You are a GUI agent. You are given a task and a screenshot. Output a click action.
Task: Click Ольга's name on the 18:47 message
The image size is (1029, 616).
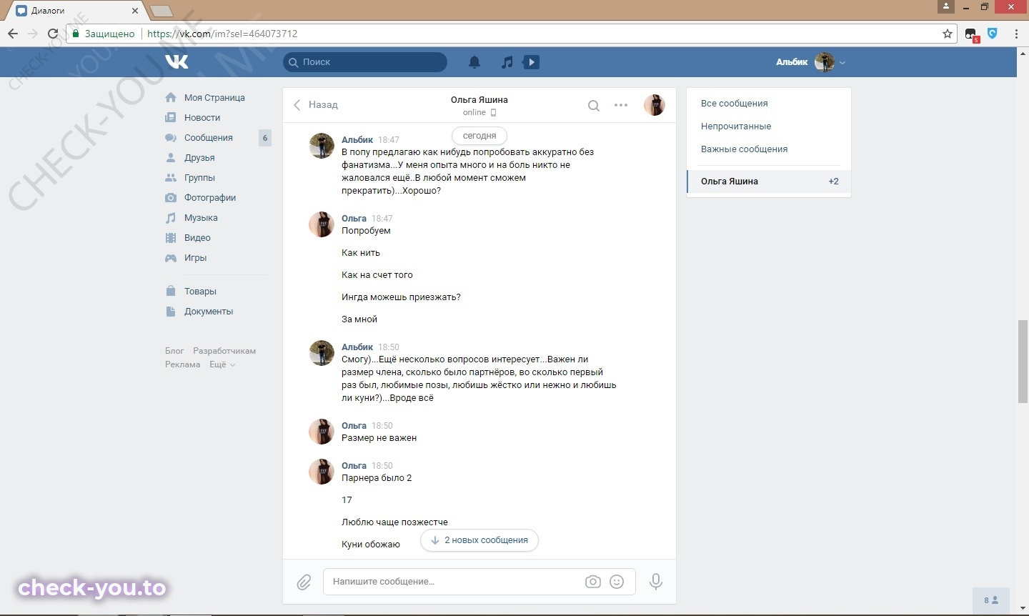point(354,219)
